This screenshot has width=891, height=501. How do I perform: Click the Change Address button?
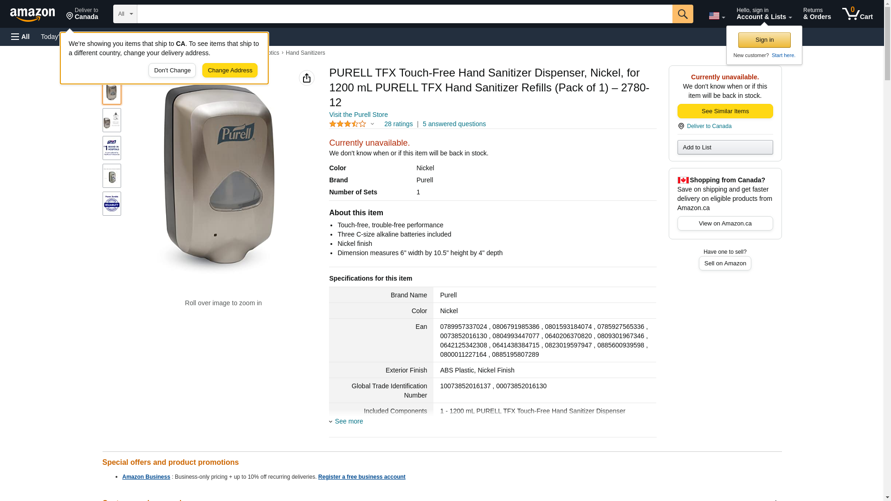click(x=230, y=71)
